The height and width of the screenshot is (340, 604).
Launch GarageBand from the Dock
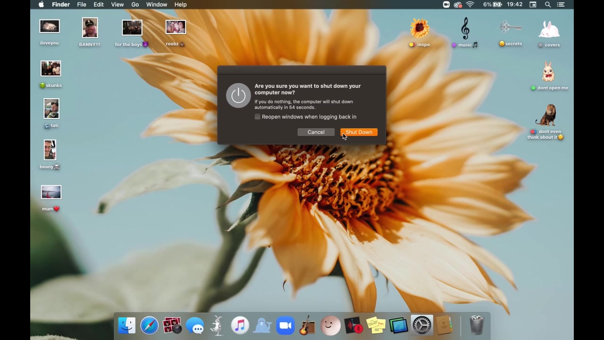click(308, 325)
